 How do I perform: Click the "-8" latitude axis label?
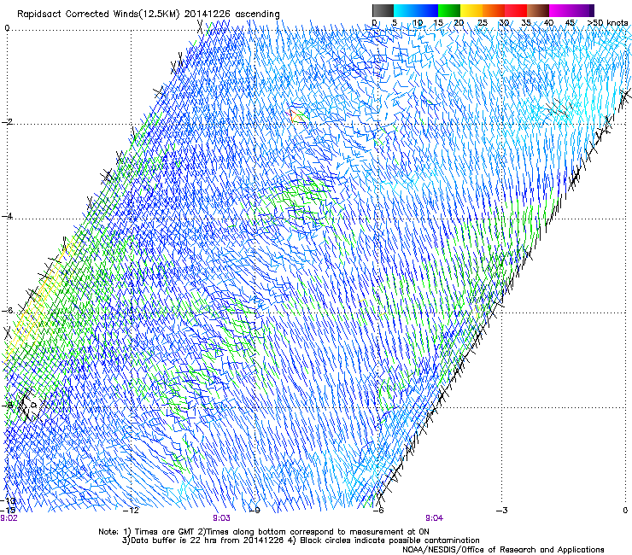(x=8, y=405)
